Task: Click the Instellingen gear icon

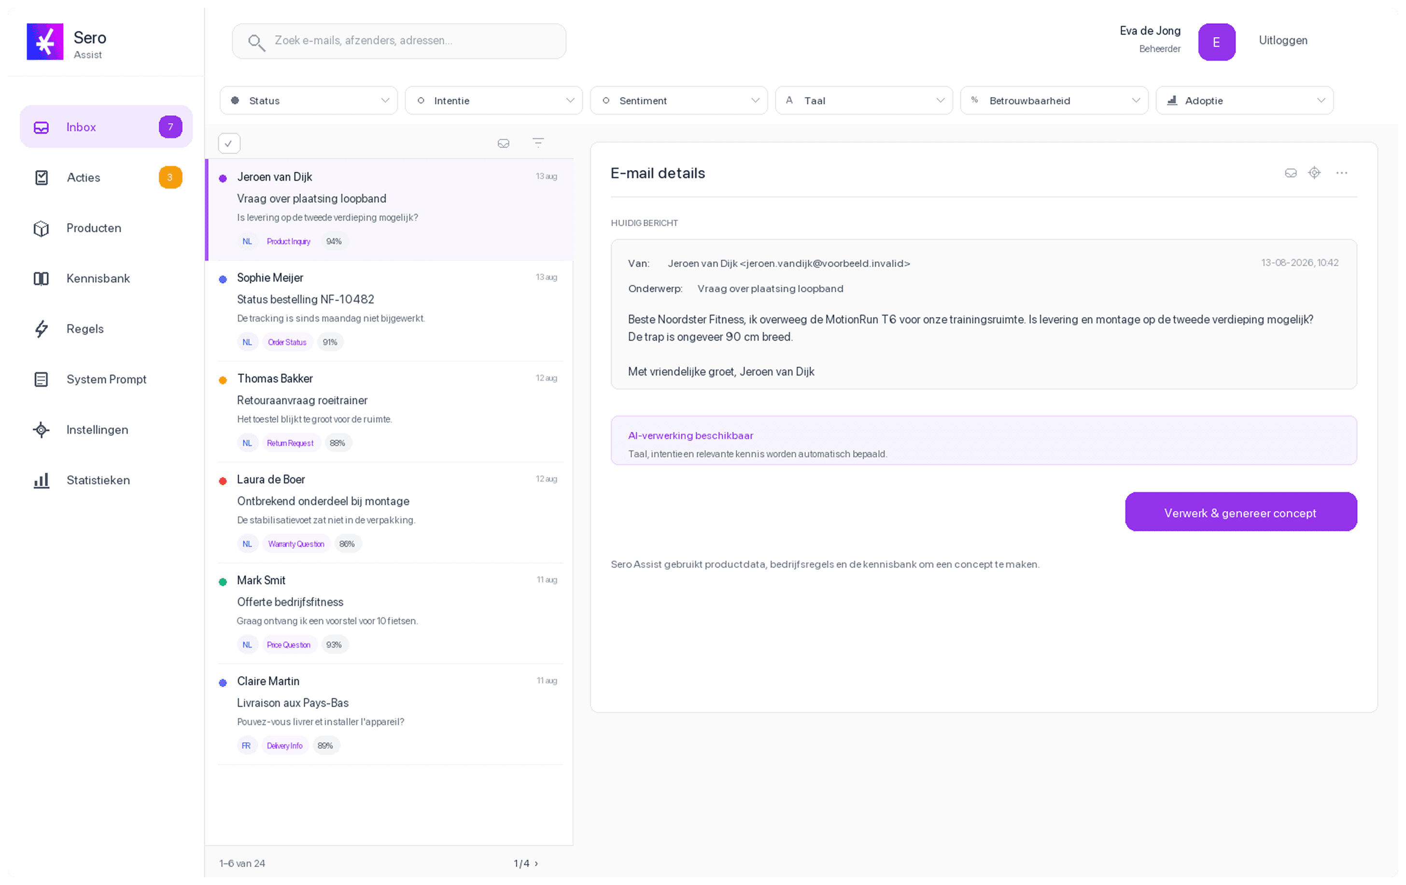Action: (x=41, y=430)
